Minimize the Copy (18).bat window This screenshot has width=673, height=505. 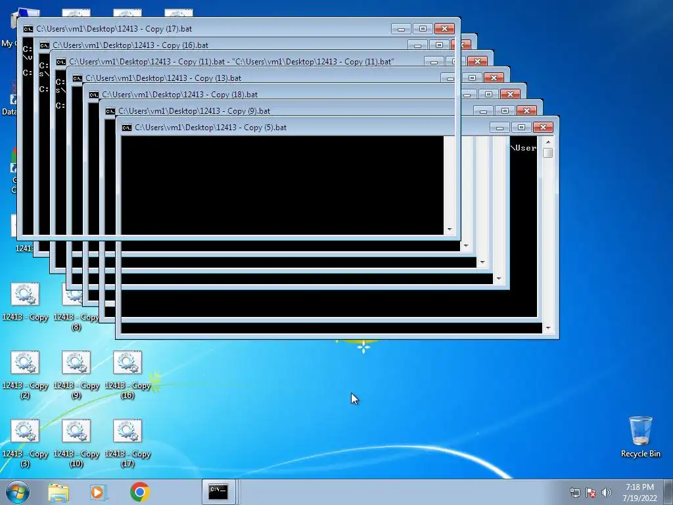click(x=467, y=94)
